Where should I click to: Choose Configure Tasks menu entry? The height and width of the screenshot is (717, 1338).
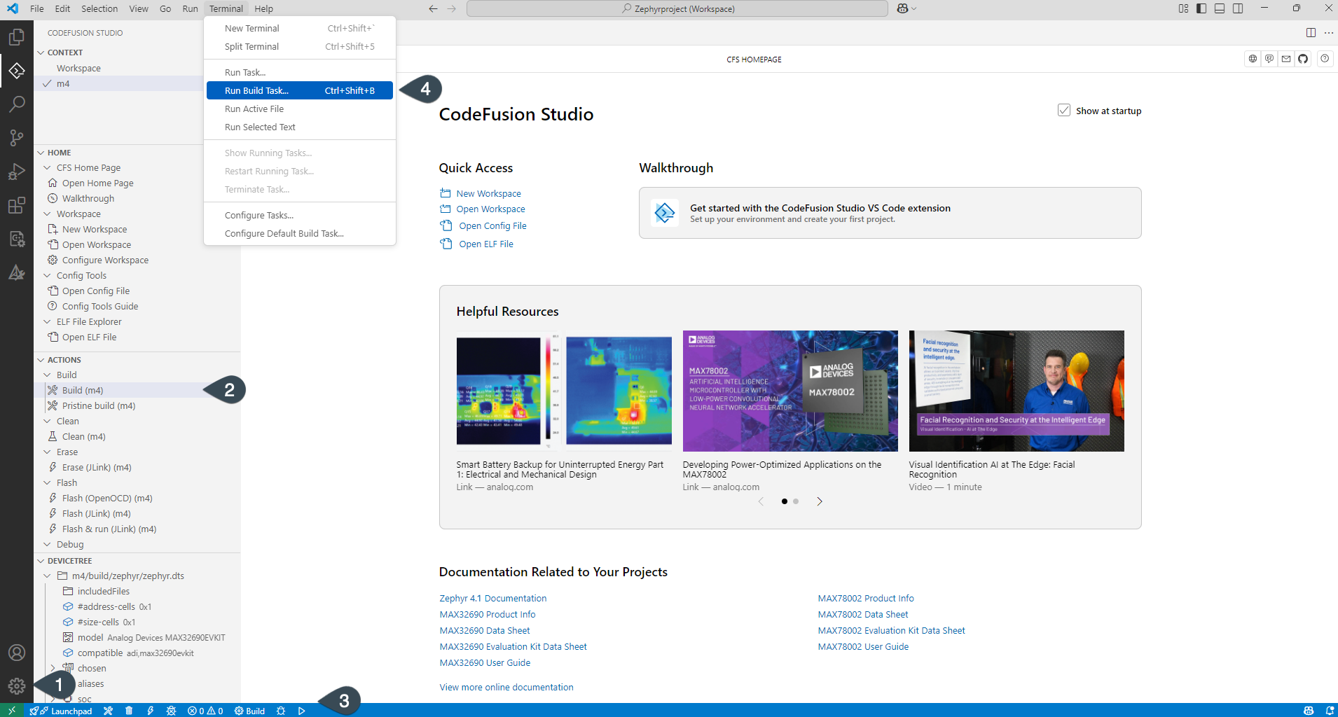coord(259,215)
